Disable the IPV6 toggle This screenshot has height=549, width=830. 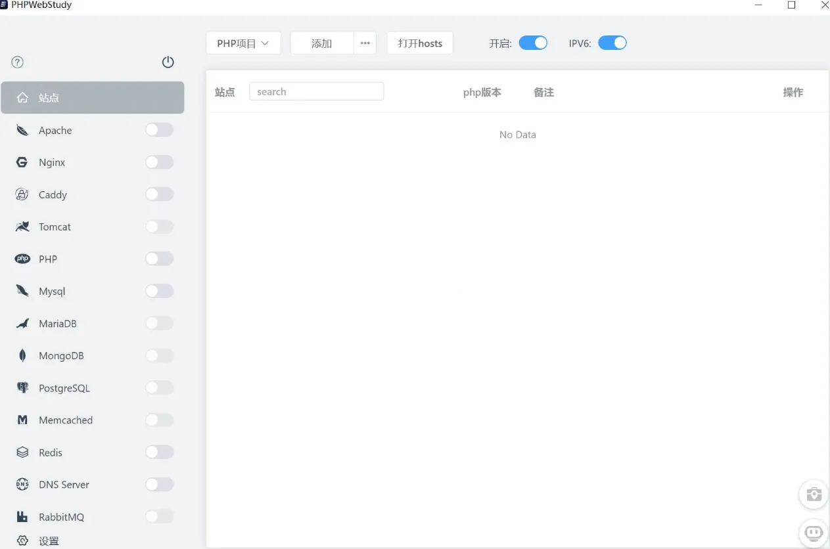tap(612, 42)
